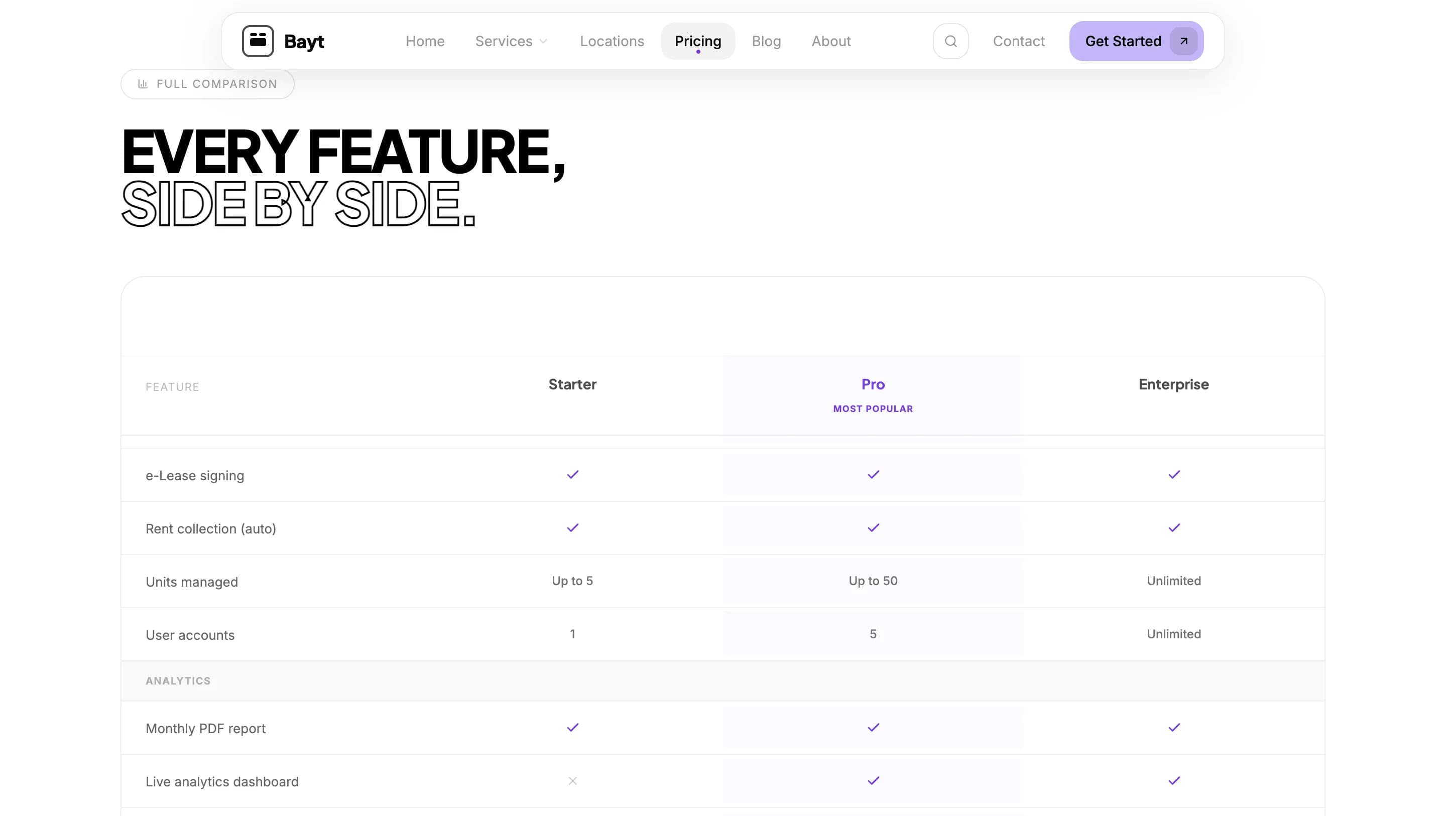1446x816 pixels.
Task: Click the Full Comparison chart icon
Action: (x=143, y=84)
